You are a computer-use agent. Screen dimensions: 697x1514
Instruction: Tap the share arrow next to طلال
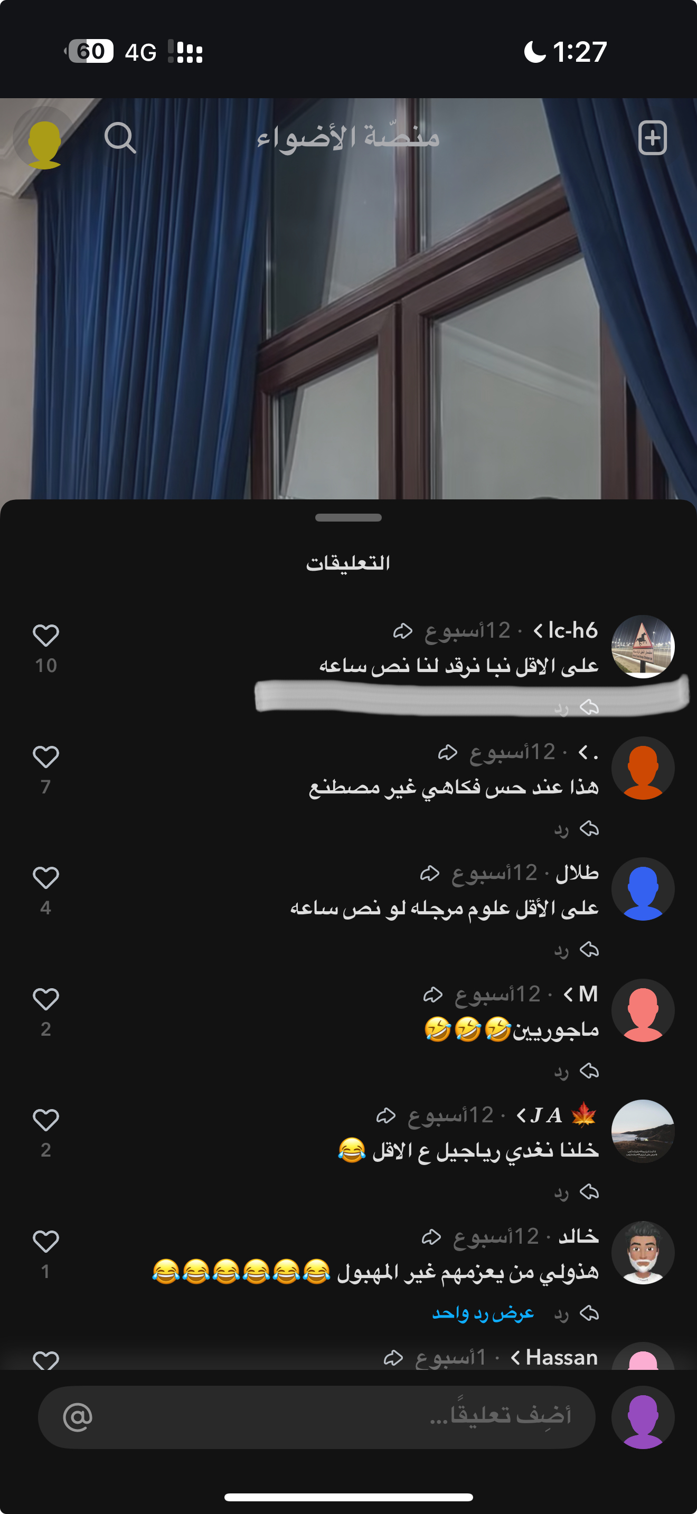[x=430, y=873]
